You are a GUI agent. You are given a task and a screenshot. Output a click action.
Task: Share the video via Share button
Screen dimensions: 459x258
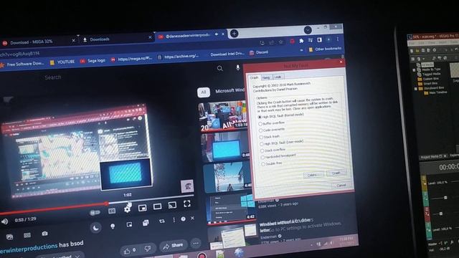pyautogui.click(x=173, y=246)
